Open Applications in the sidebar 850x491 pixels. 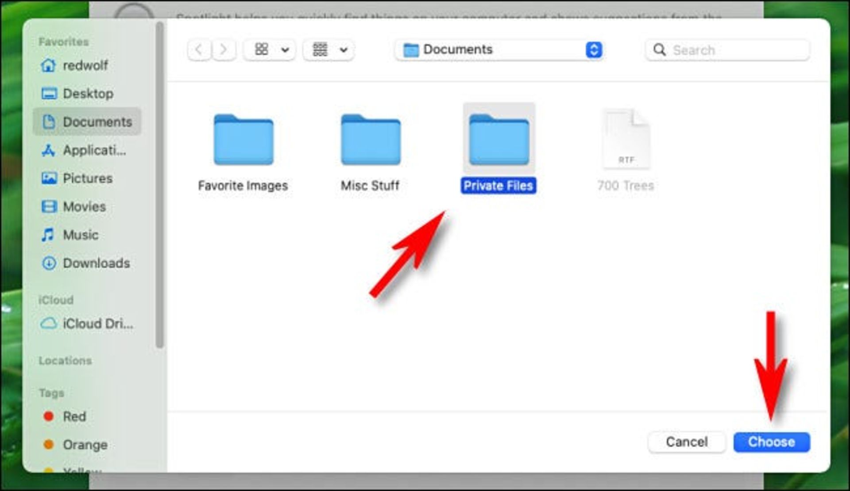click(x=94, y=150)
